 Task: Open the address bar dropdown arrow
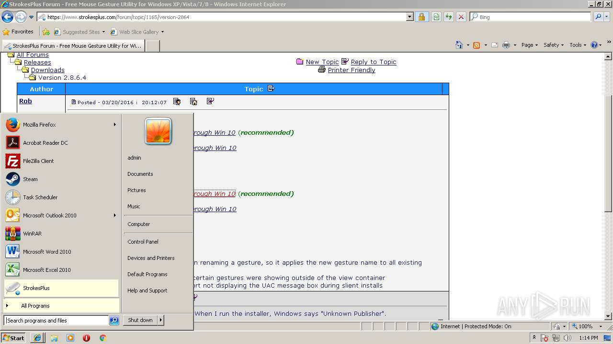tap(409, 17)
